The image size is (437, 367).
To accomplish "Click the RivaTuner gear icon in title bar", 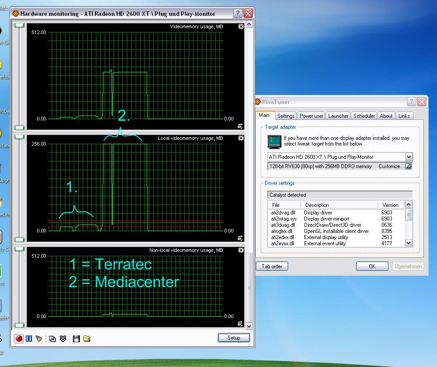I will (258, 101).
